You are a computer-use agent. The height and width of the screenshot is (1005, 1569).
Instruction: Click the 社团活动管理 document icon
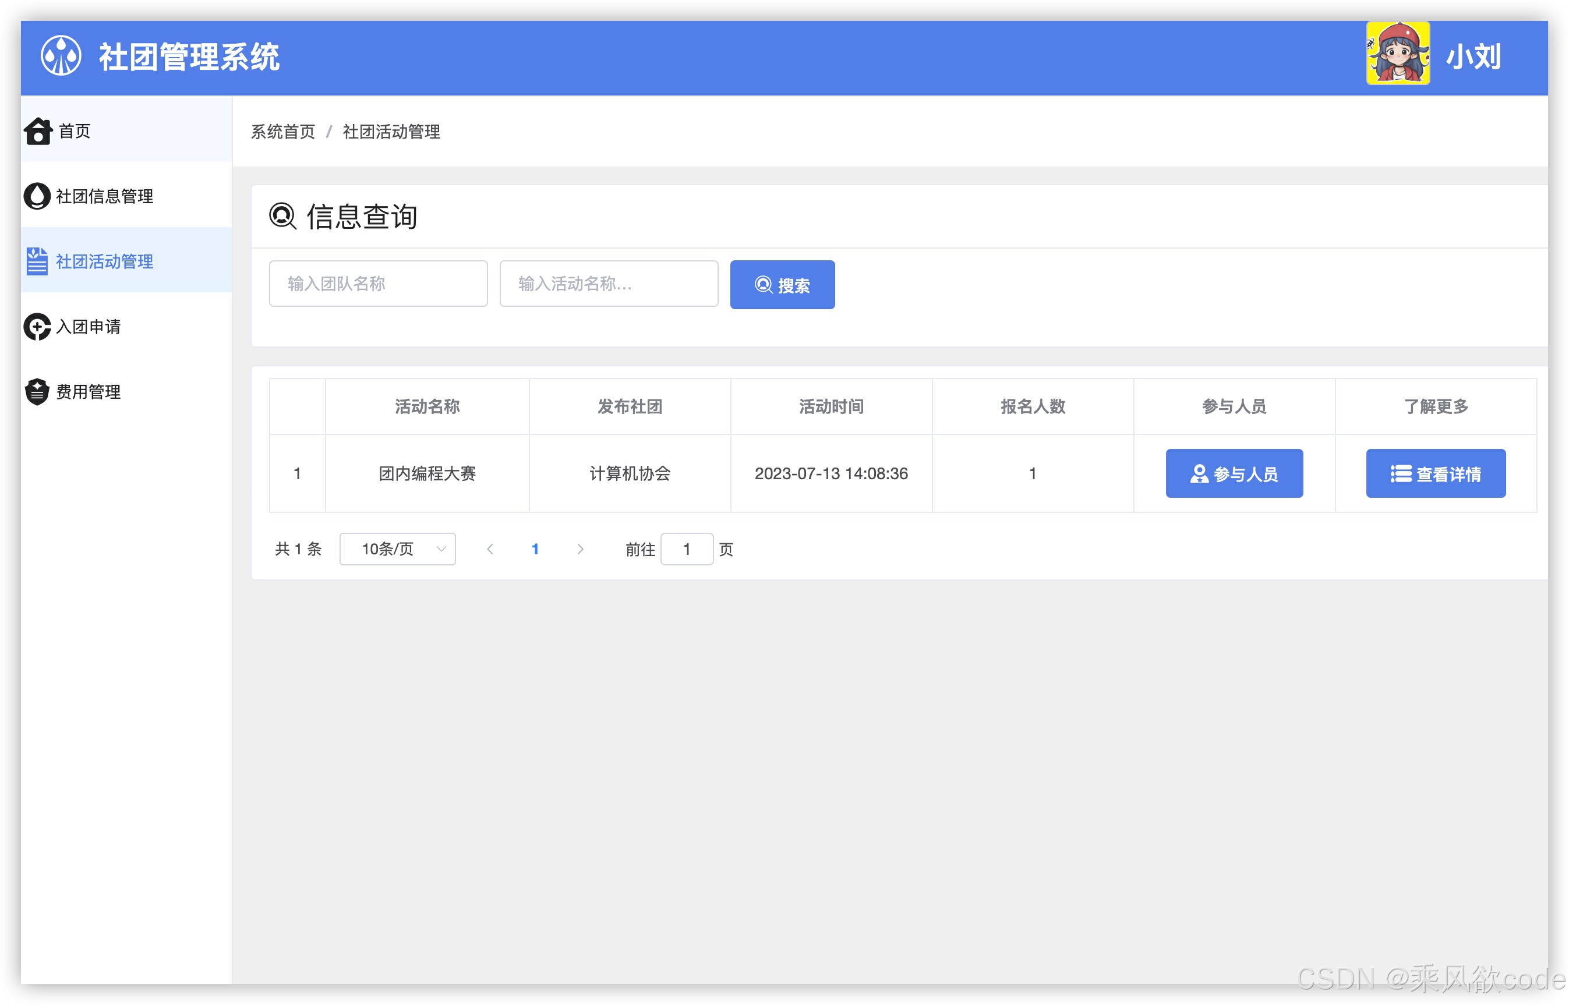point(37,261)
